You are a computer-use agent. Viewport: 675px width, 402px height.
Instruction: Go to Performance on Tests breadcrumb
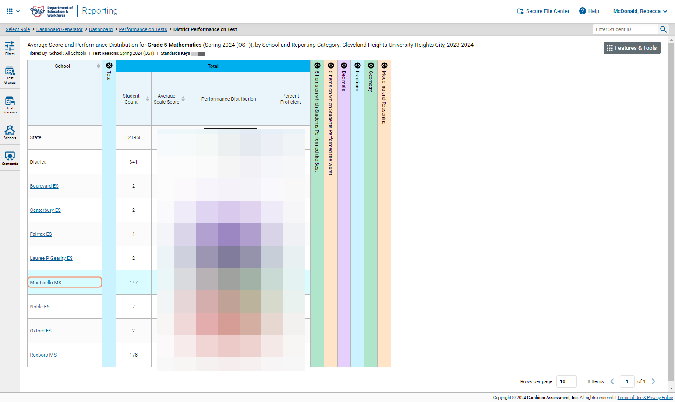pos(143,29)
